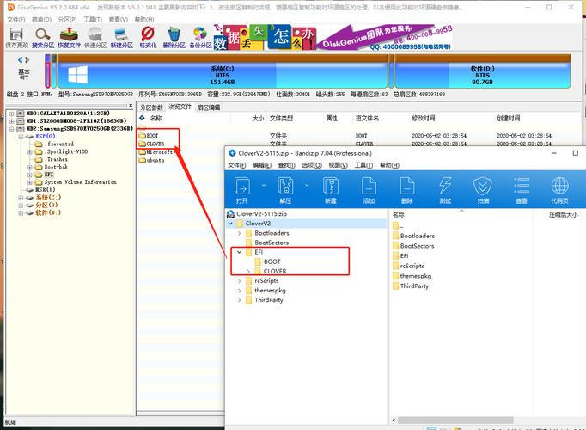Collapse the EFI folder in Bandizip tree
This screenshot has width=586, height=430.
pos(239,252)
